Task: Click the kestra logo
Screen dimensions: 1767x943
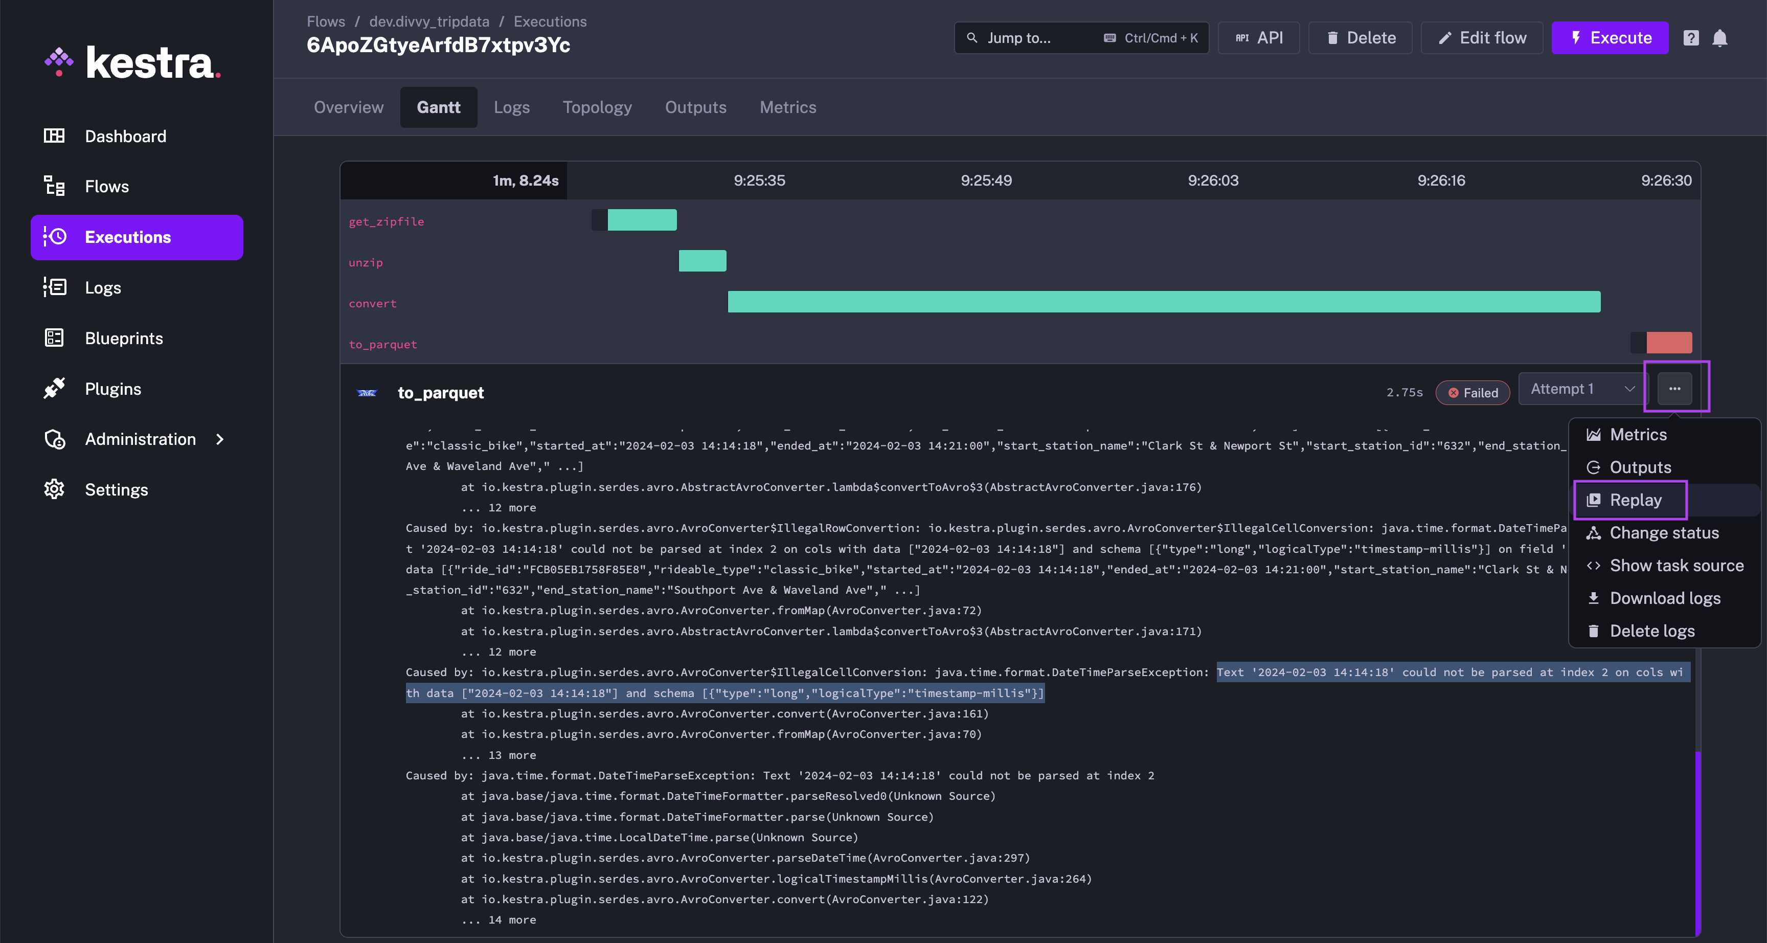Action: coord(133,63)
